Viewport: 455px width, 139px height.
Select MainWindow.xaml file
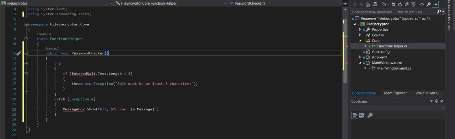click(386, 63)
